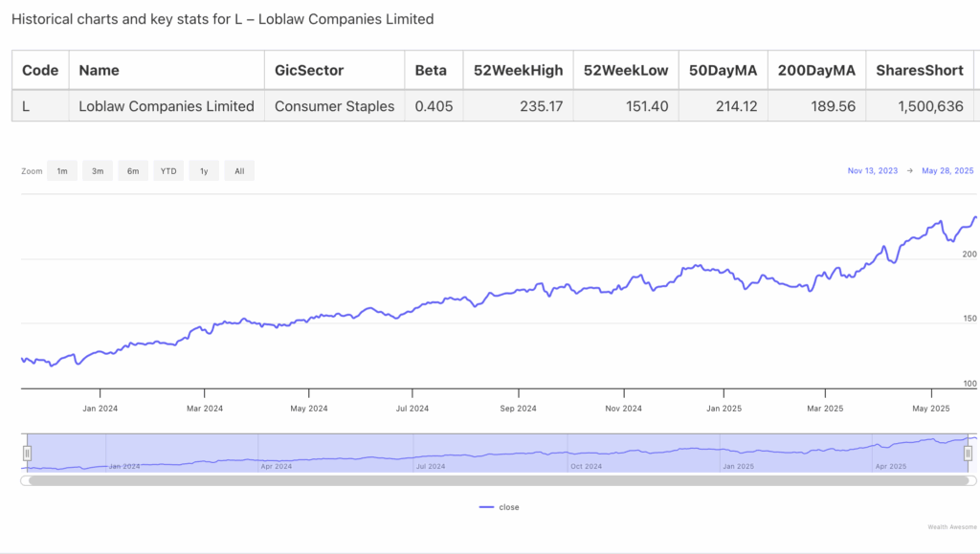Grab the left navigator range handle
Viewport: 980px width, 554px height.
tap(27, 454)
